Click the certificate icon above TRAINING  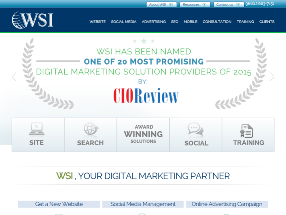[x=247, y=131]
